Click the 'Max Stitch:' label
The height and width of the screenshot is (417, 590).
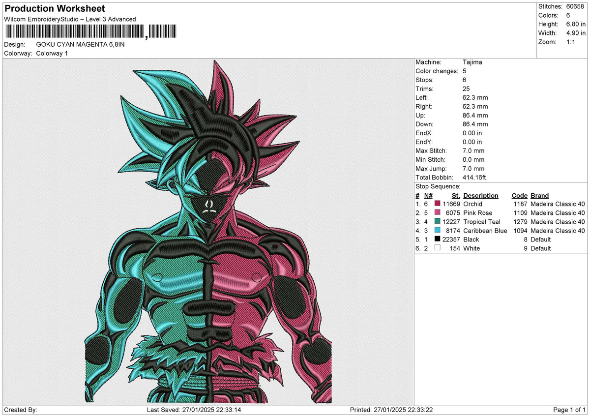pos(431,150)
